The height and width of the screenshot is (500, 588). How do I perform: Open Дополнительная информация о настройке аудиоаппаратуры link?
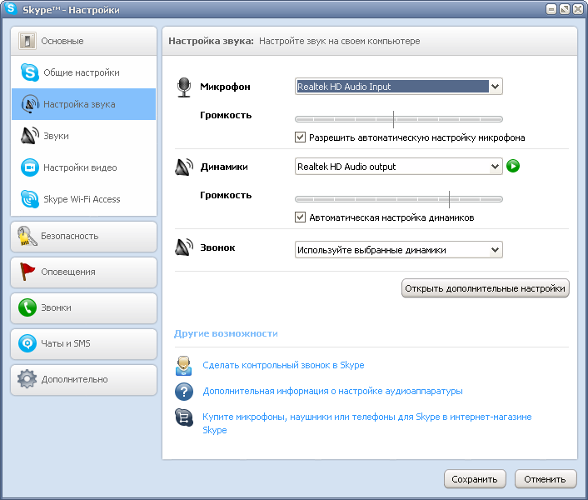tap(332, 391)
